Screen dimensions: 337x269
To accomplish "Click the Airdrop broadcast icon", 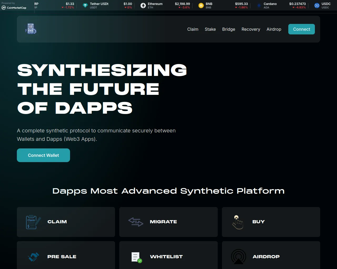I will [238, 257].
